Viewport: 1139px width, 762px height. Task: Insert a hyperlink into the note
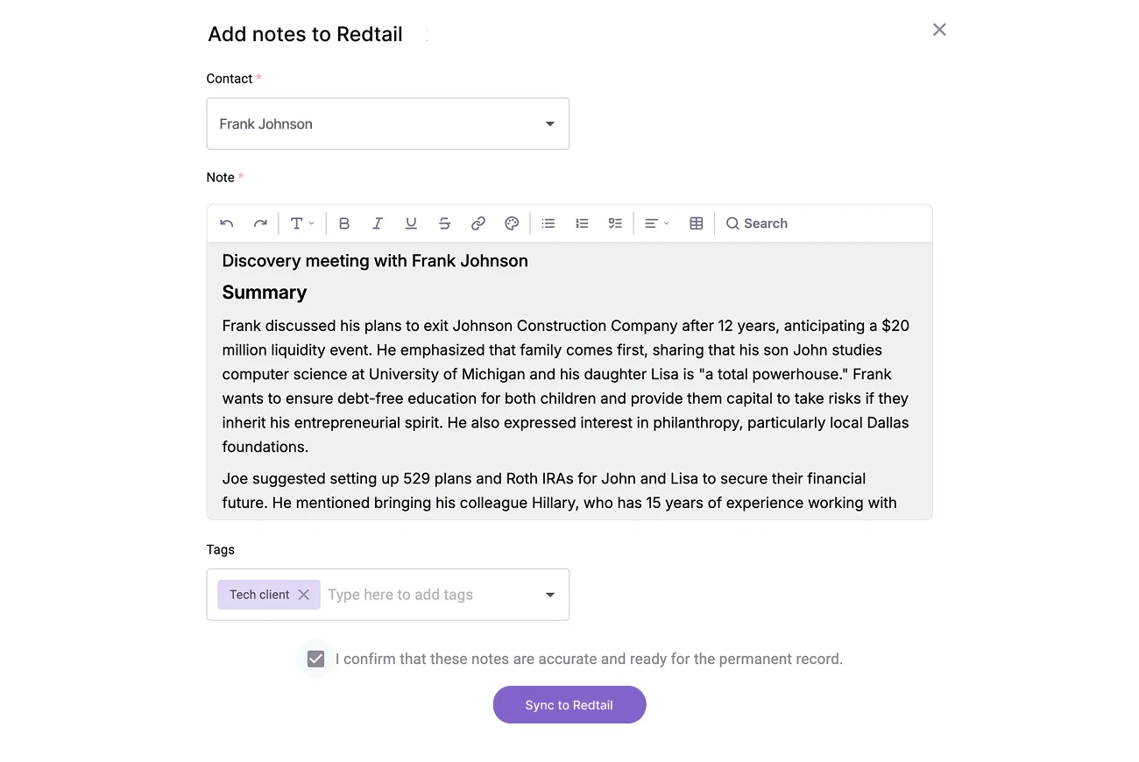coord(478,223)
